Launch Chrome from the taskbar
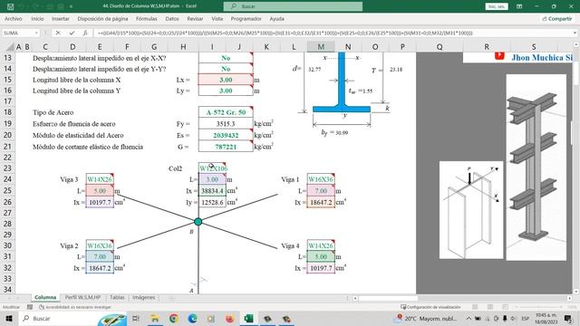This screenshot has width=580, height=326. tap(173, 318)
